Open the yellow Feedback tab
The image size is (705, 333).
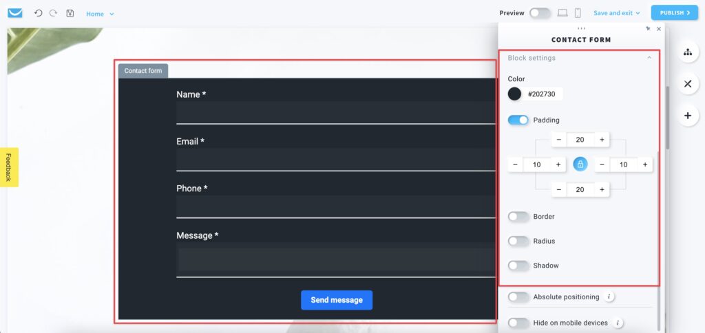coord(9,167)
